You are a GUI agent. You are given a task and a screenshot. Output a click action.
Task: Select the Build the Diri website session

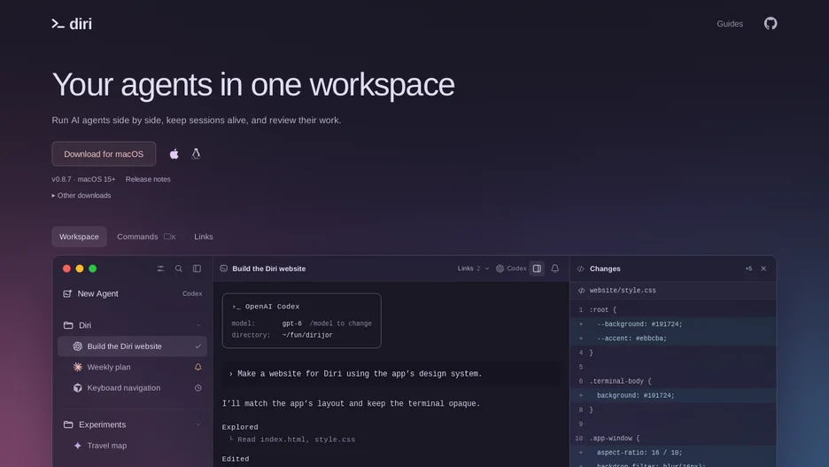coord(132,346)
